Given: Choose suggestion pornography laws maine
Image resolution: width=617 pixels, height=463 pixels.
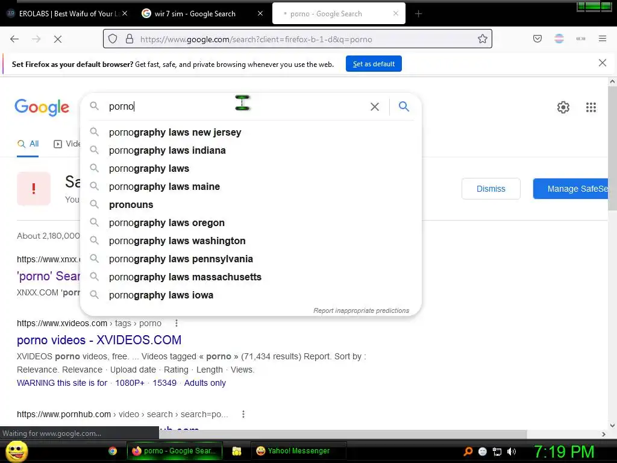Looking at the screenshot, I should [x=251, y=187].
